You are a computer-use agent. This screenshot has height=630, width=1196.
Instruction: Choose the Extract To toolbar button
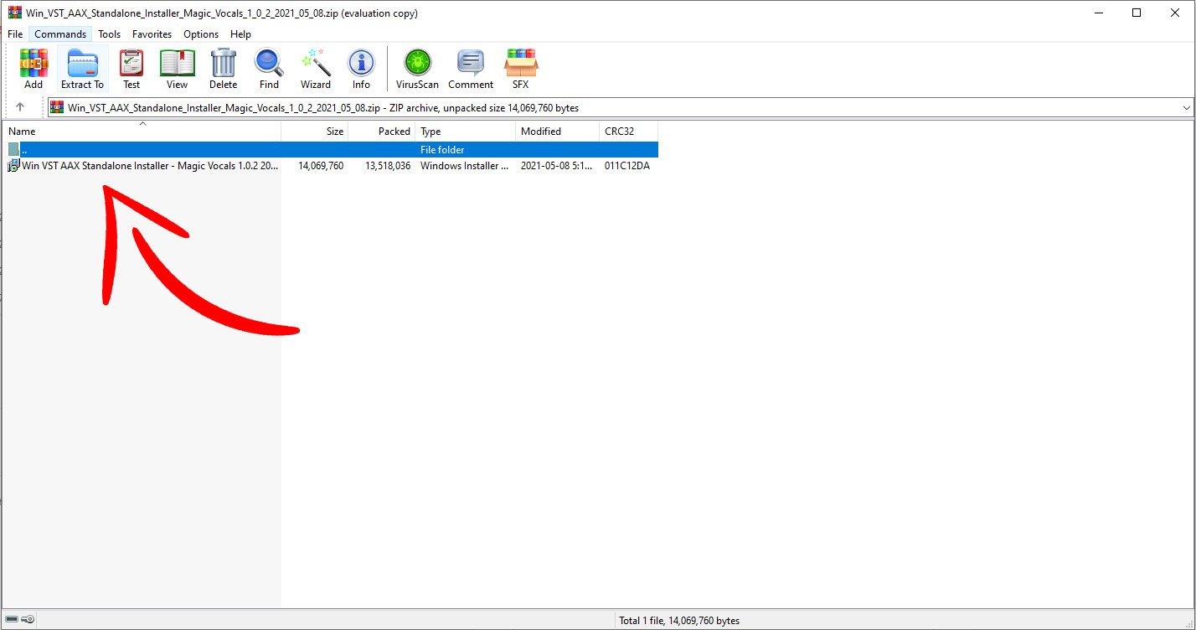point(82,69)
